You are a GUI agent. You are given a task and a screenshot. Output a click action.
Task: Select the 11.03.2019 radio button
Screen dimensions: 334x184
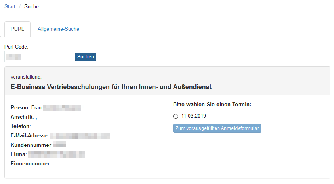tap(176, 116)
